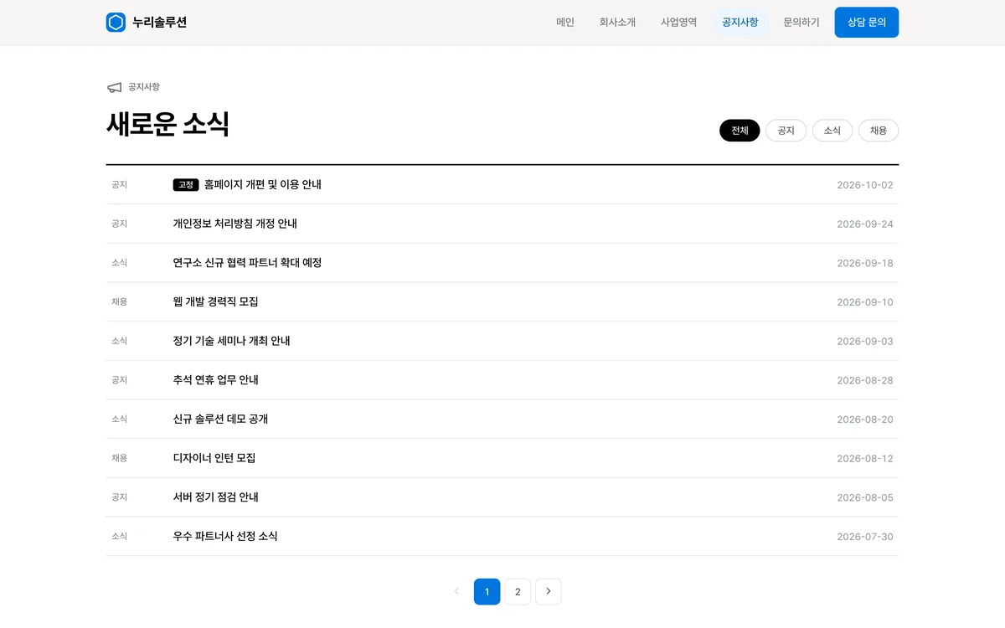Click the 공지 label in 개인정보 처리방침 row
Viewport: 1005px width, 628px height.
pyautogui.click(x=119, y=224)
